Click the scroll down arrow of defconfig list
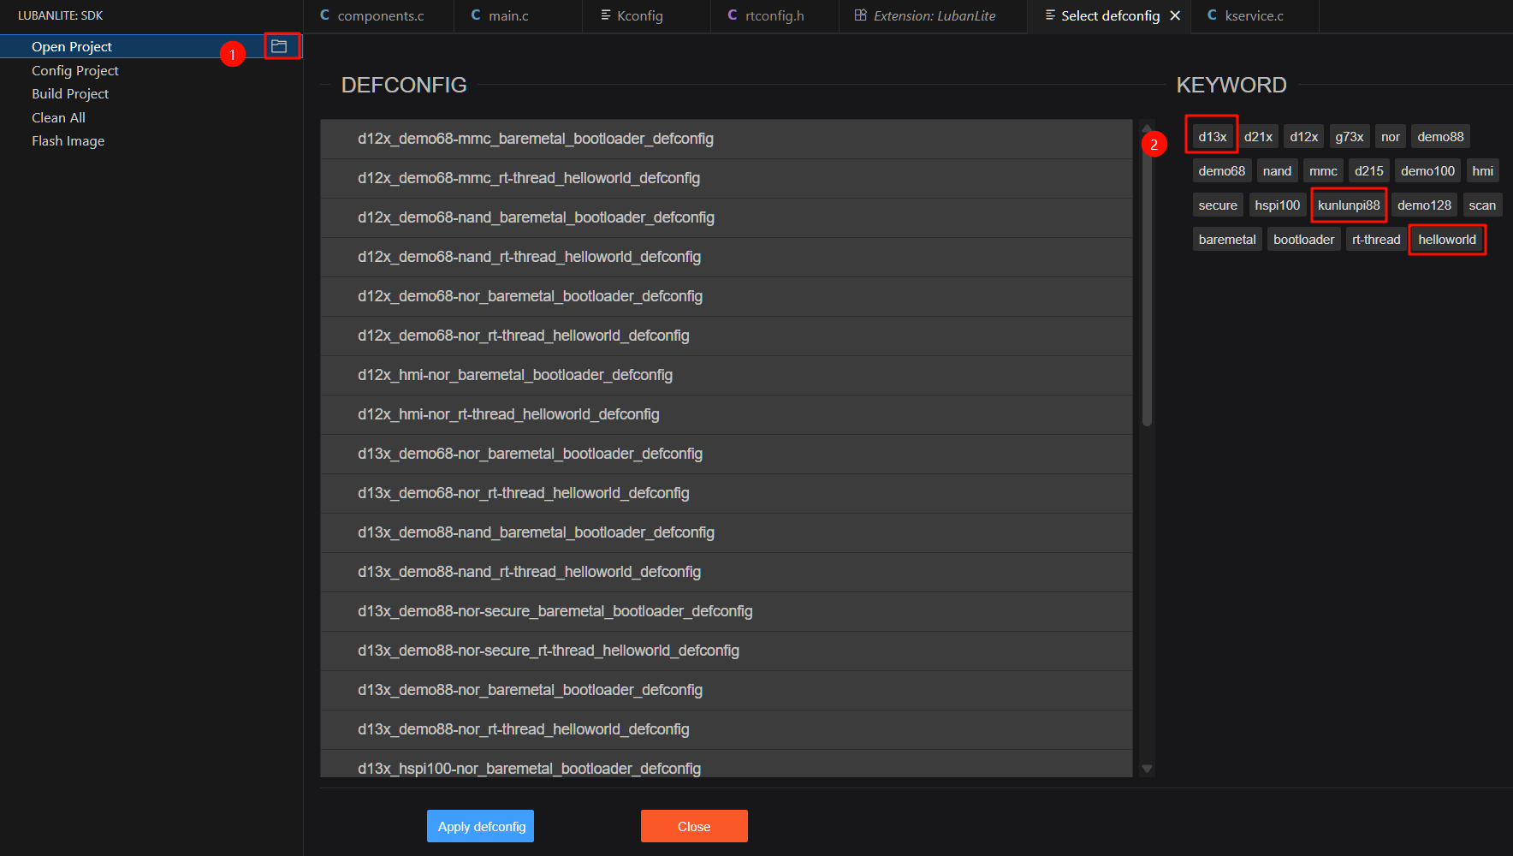The image size is (1513, 856). (x=1148, y=768)
